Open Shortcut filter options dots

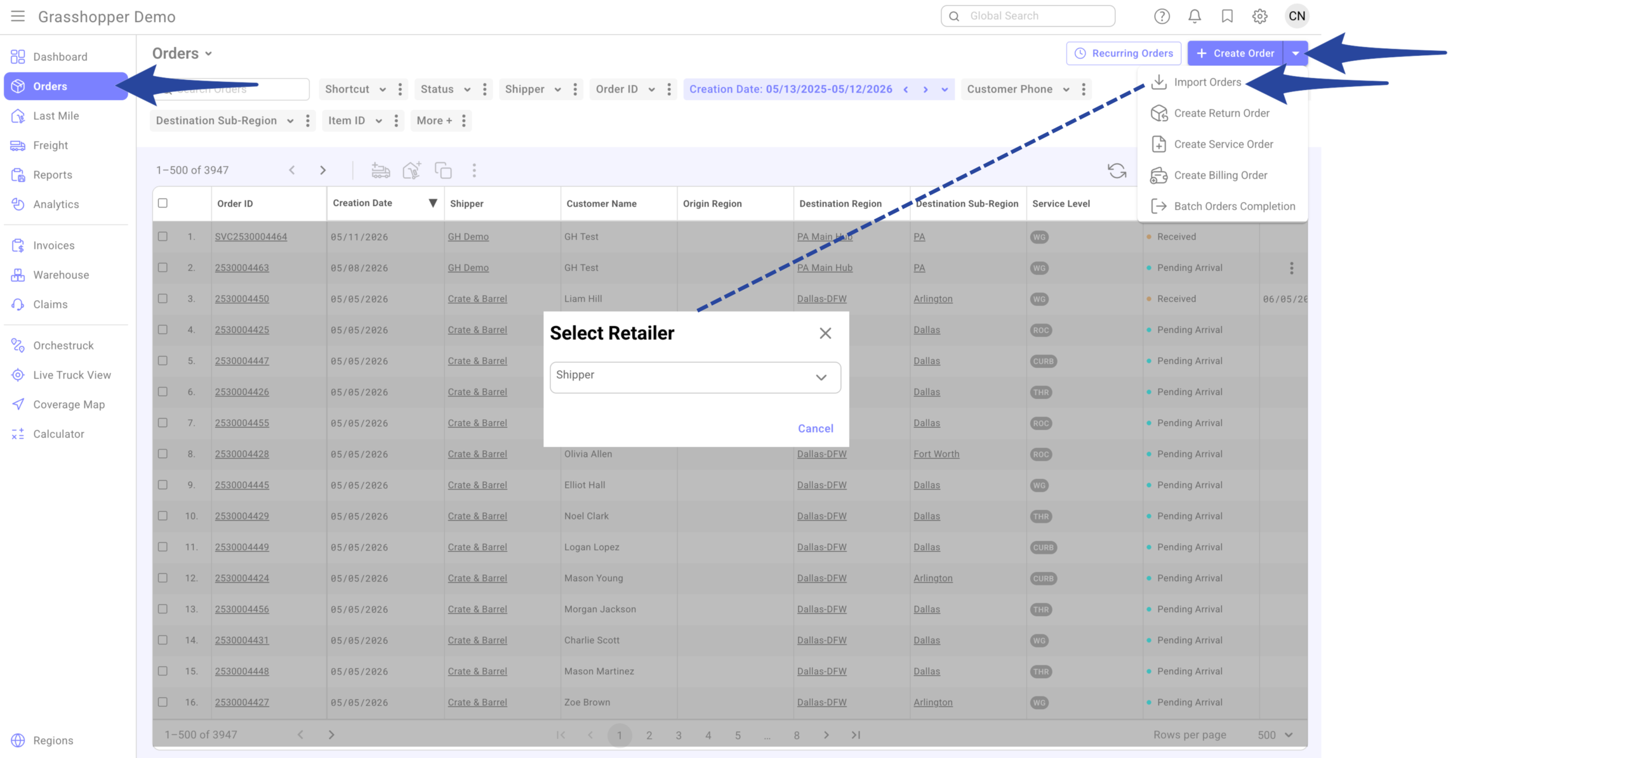tap(400, 89)
